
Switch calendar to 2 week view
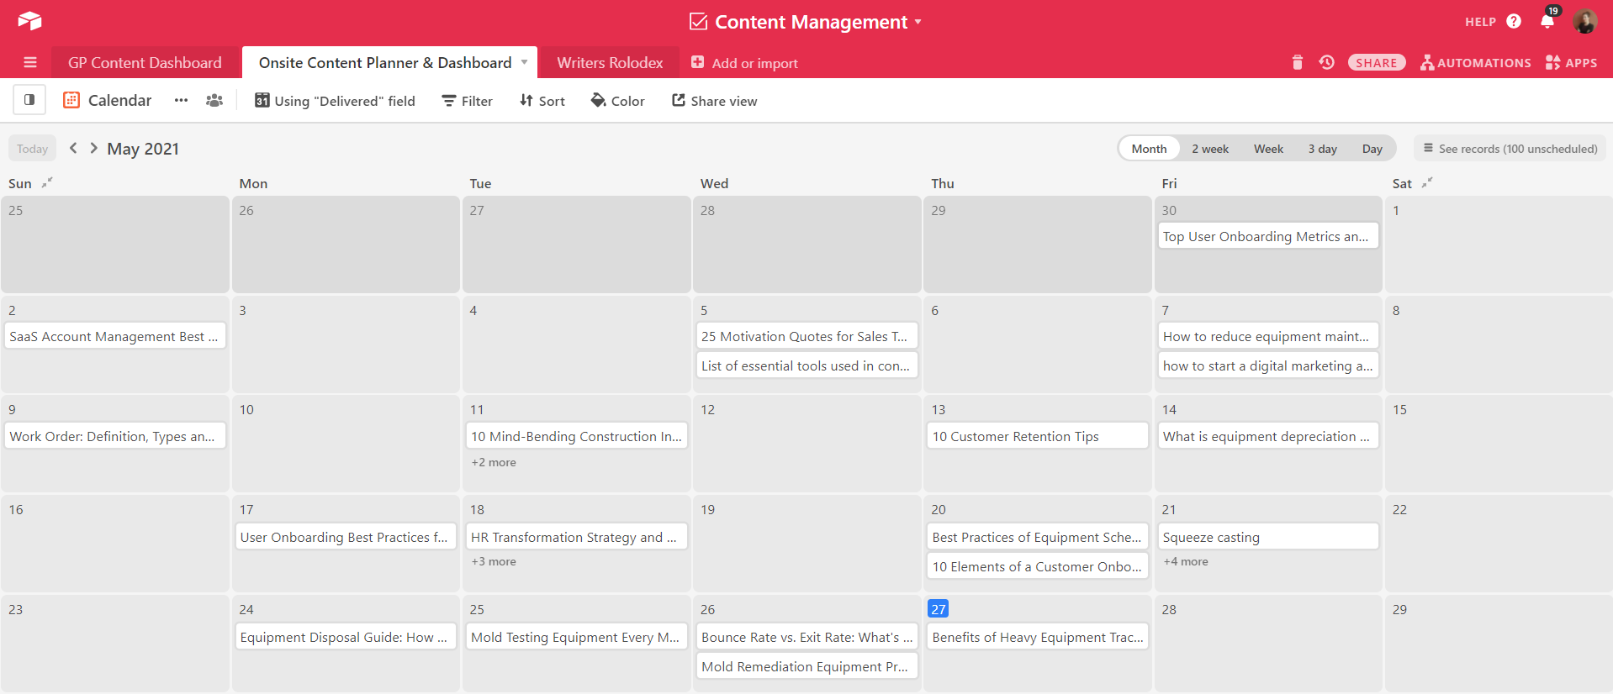point(1209,149)
